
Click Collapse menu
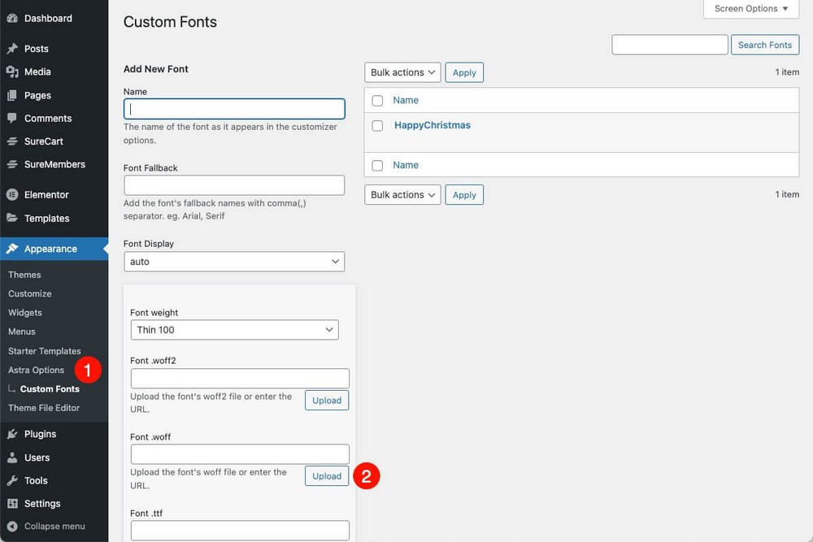[54, 527]
